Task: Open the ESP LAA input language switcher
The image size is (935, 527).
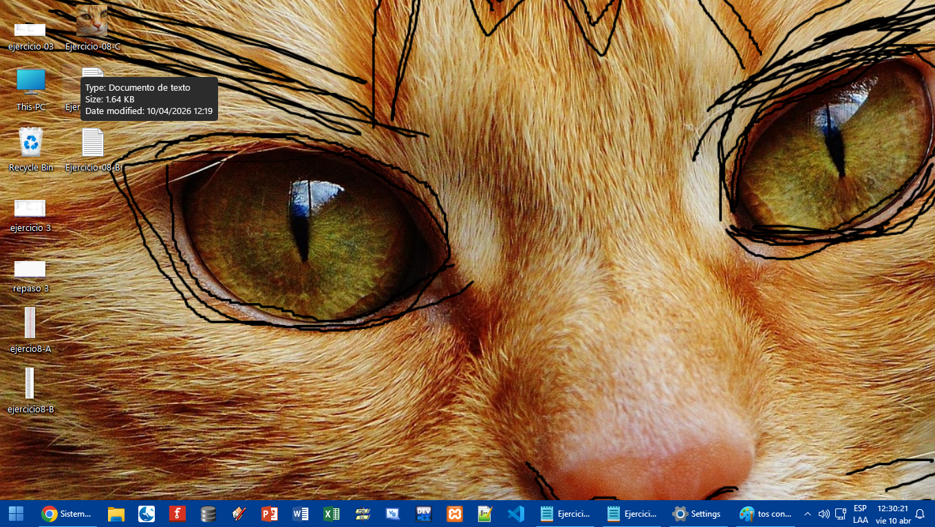Action: point(860,513)
